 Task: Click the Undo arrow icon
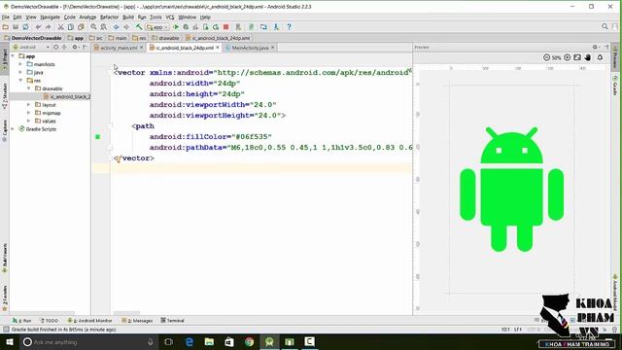[38, 27]
